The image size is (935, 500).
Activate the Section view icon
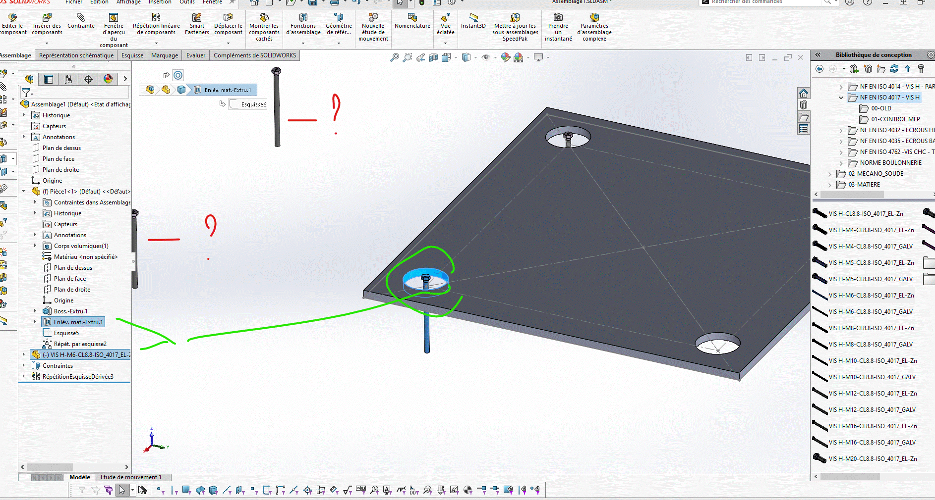point(433,57)
